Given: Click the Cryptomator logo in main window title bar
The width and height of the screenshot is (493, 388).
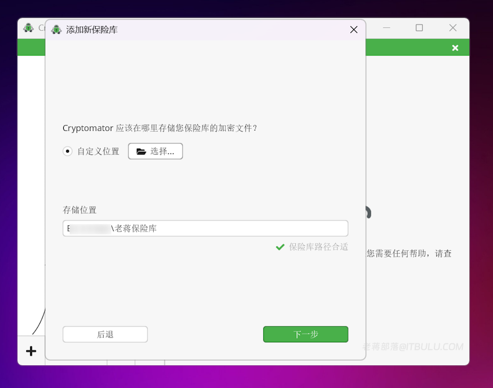Looking at the screenshot, I should point(28,28).
